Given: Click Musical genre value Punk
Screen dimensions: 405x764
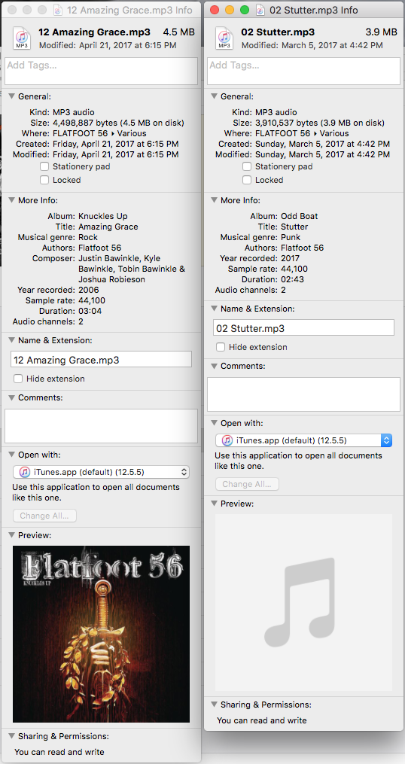Looking at the screenshot, I should (291, 237).
